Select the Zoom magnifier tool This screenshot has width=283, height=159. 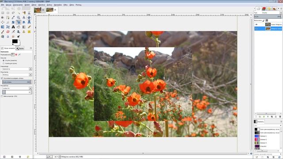pyautogui.click(x=19, y=18)
